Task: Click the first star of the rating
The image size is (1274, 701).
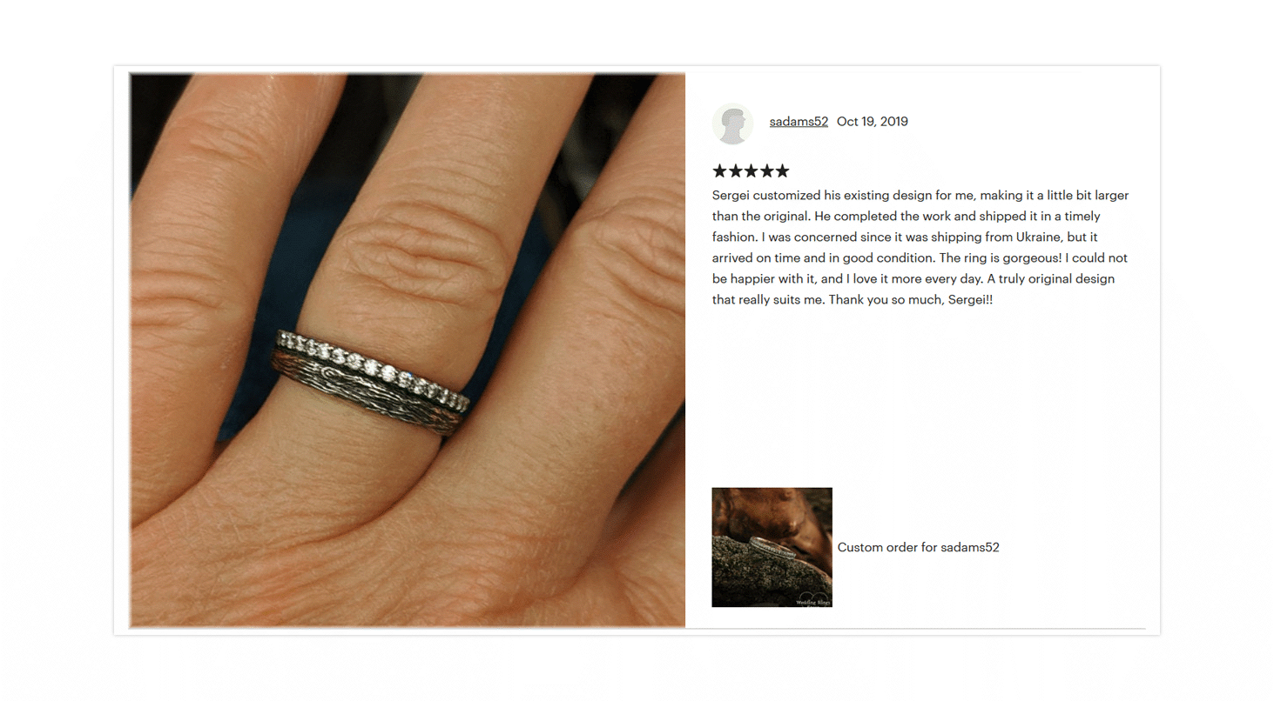Action: (x=719, y=171)
